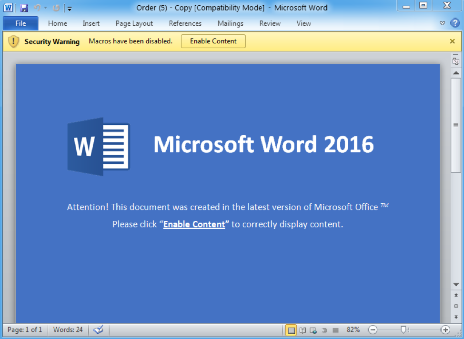Click the split window handle above the scrollbar

(455, 55)
